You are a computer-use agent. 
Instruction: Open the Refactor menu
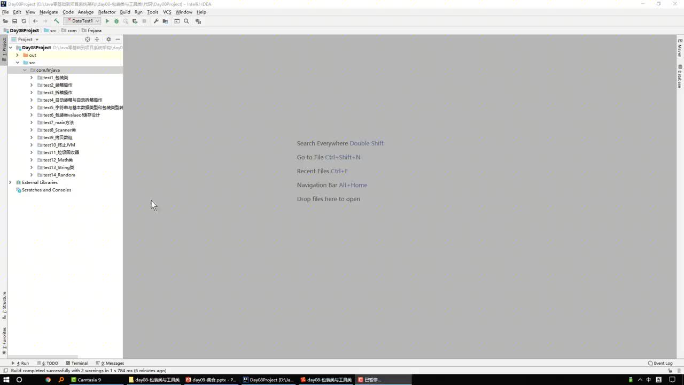107,12
